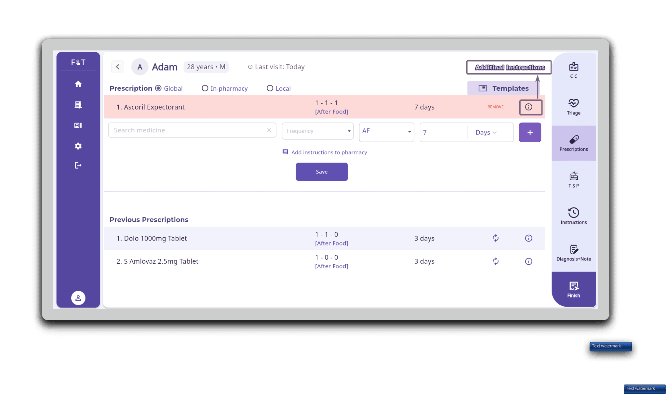666x394 pixels.
Task: Click the duration number field showing 7
Action: pos(444,132)
